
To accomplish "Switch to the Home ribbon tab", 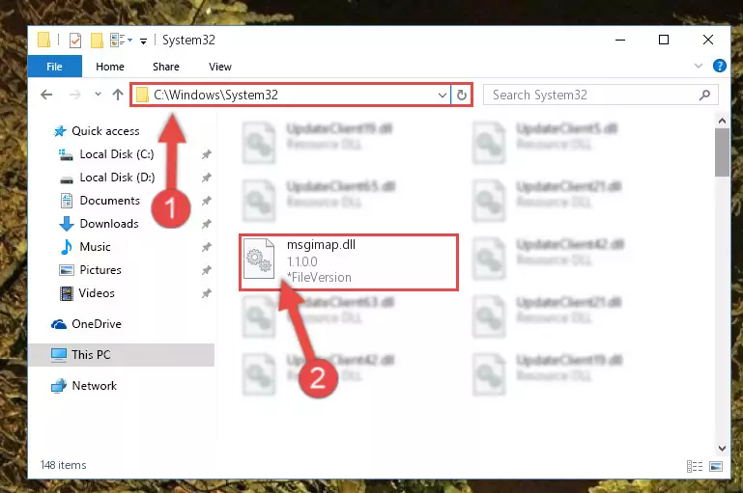I will [x=110, y=67].
